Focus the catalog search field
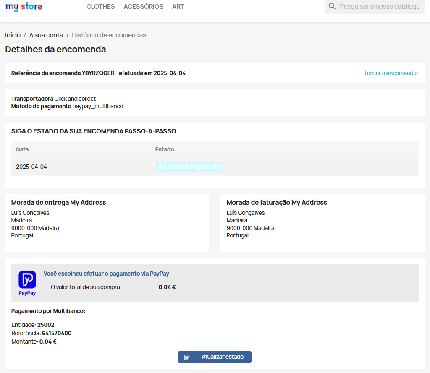Image resolution: width=430 pixels, height=373 pixels. [x=379, y=7]
